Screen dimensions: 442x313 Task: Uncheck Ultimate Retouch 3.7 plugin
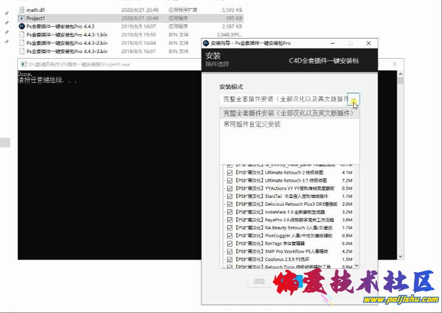click(x=229, y=181)
